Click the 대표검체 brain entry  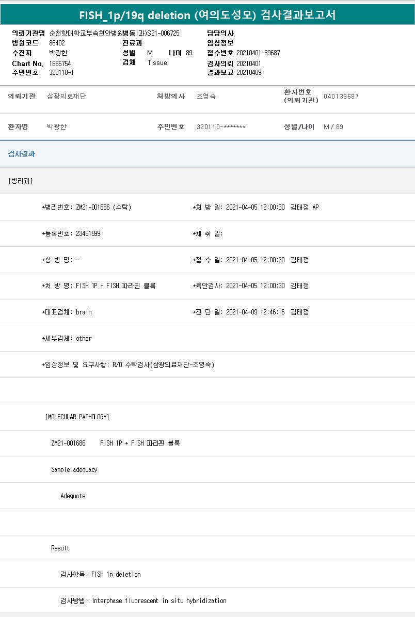pos(84,312)
